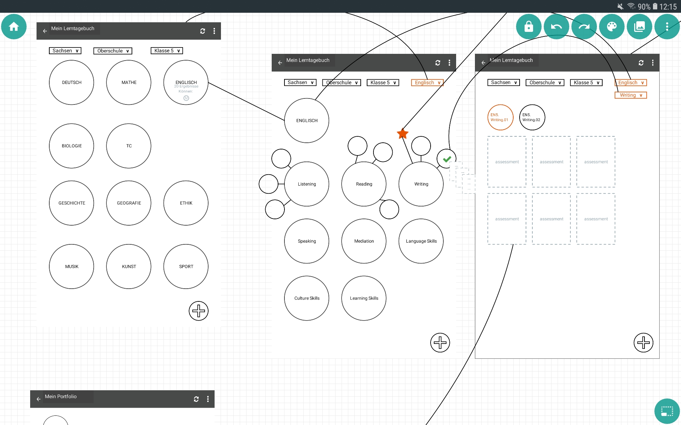Open three-dot menu of left Lerntagebuch panel
The width and height of the screenshot is (681, 425).
point(214,31)
